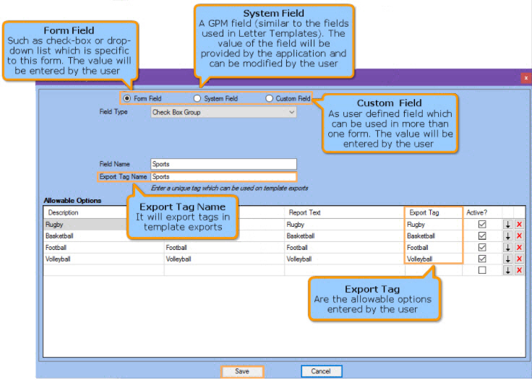Select the System Field radio button
This screenshot has height=380, width=532.
(x=197, y=98)
